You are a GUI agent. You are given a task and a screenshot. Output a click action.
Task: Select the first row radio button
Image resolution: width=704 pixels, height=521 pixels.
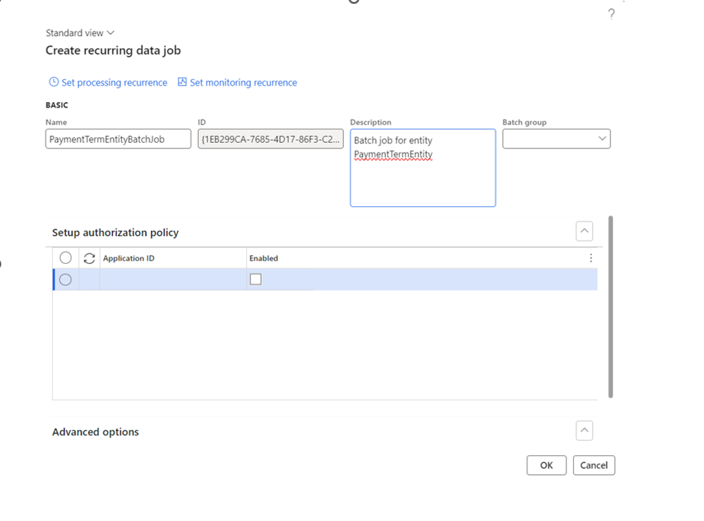click(65, 280)
